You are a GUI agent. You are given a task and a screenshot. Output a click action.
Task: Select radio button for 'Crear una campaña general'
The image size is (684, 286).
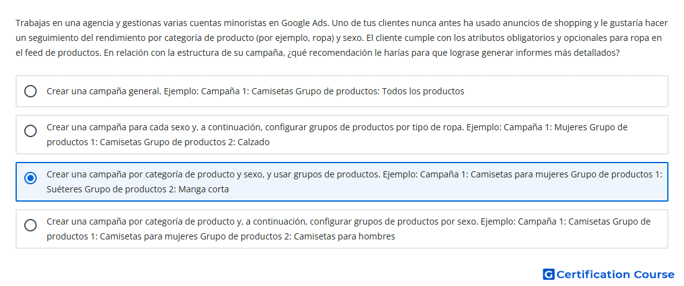click(30, 91)
